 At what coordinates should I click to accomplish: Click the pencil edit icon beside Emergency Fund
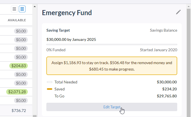coord(178,12)
